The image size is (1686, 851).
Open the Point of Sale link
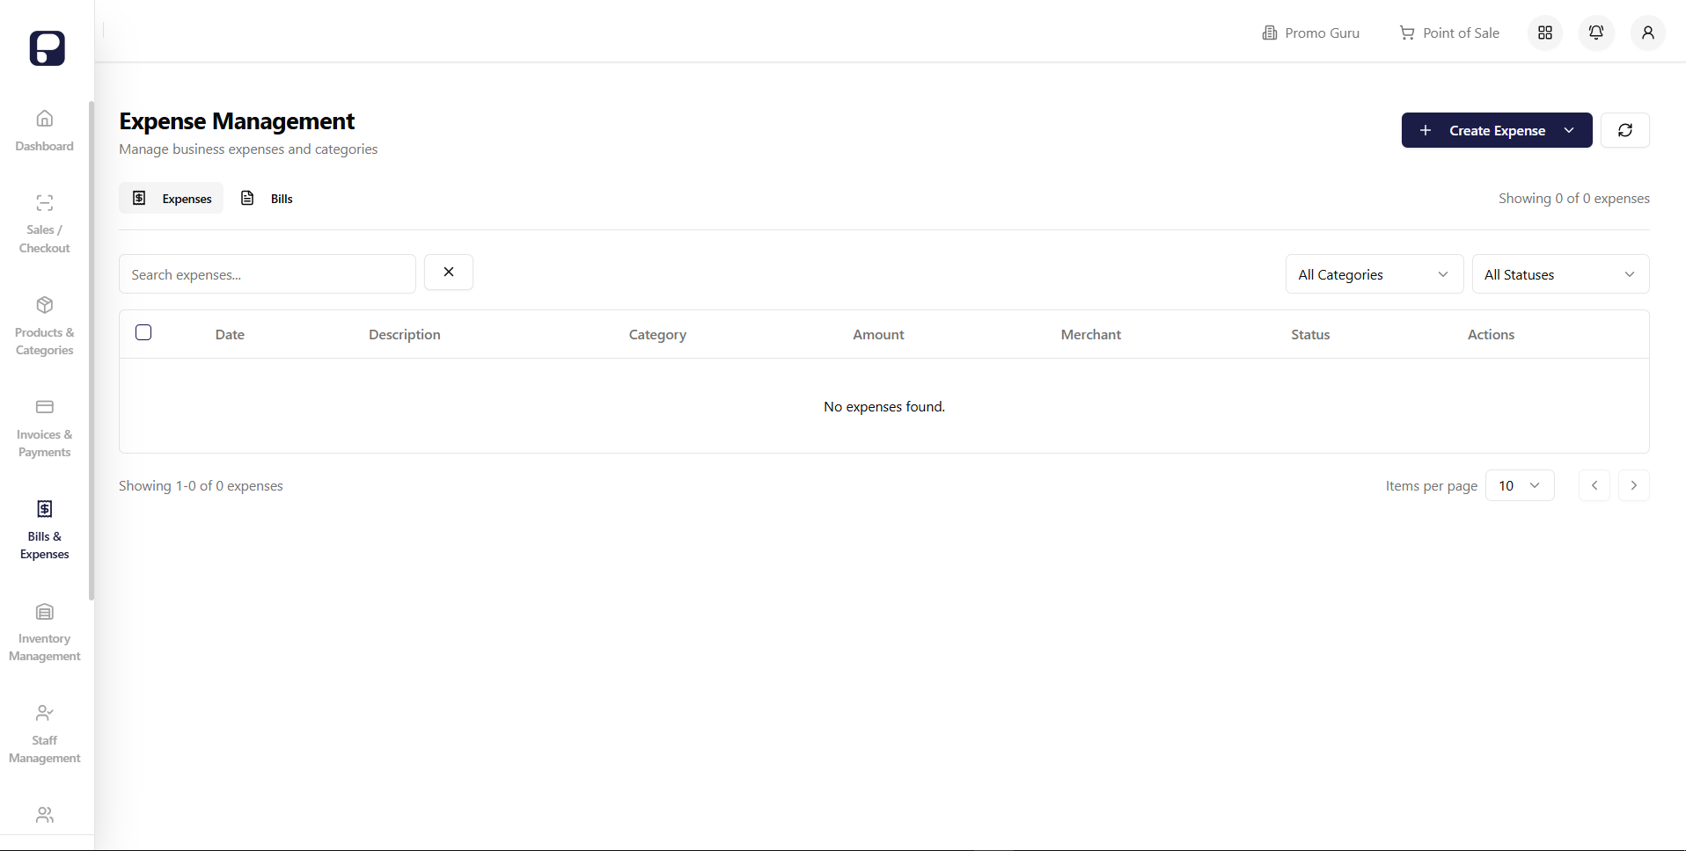point(1449,33)
